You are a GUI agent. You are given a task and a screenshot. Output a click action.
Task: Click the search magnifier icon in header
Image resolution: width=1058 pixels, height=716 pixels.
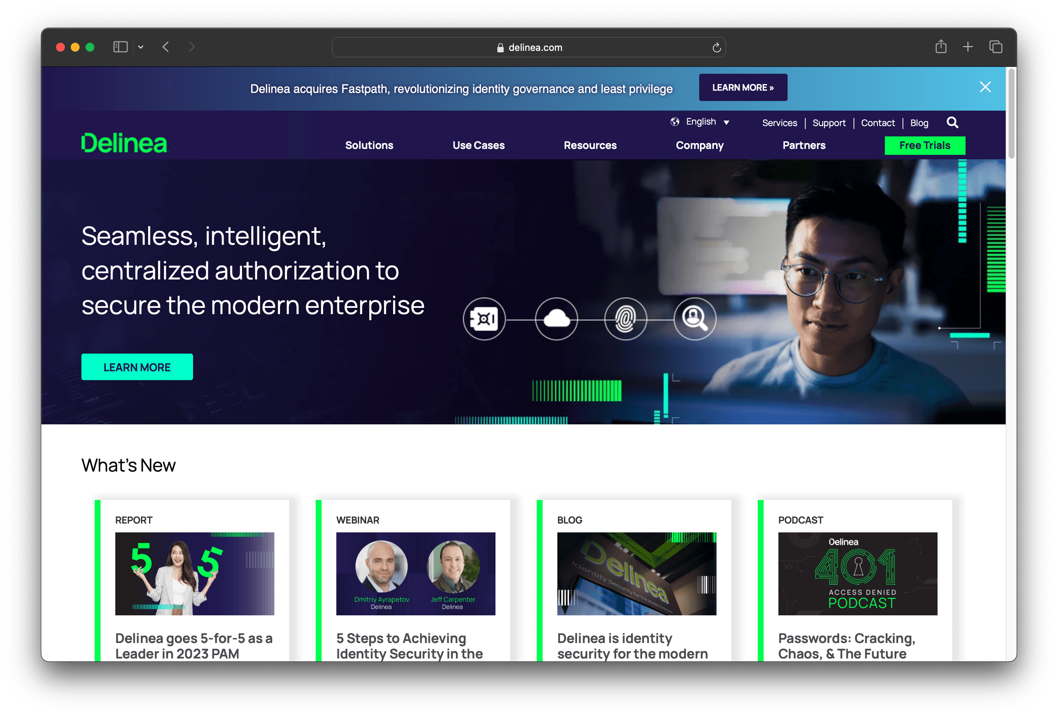pos(952,122)
